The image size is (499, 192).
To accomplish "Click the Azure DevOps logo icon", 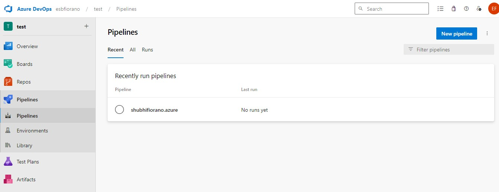I will 9,9.
